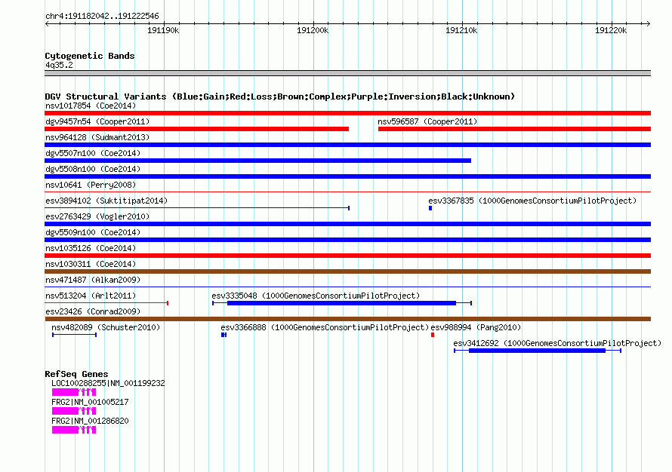Screen dimensions: 672x472
Task: Click the esv3367835 (1000GenomesConsortiumPilotProject) label
Action: click(x=532, y=201)
